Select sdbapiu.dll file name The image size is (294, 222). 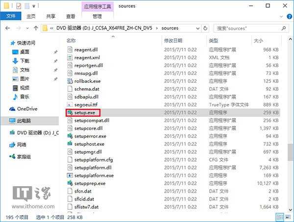click(86, 97)
